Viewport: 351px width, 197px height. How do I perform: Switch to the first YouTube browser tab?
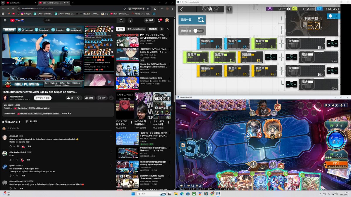(x=21, y=2)
